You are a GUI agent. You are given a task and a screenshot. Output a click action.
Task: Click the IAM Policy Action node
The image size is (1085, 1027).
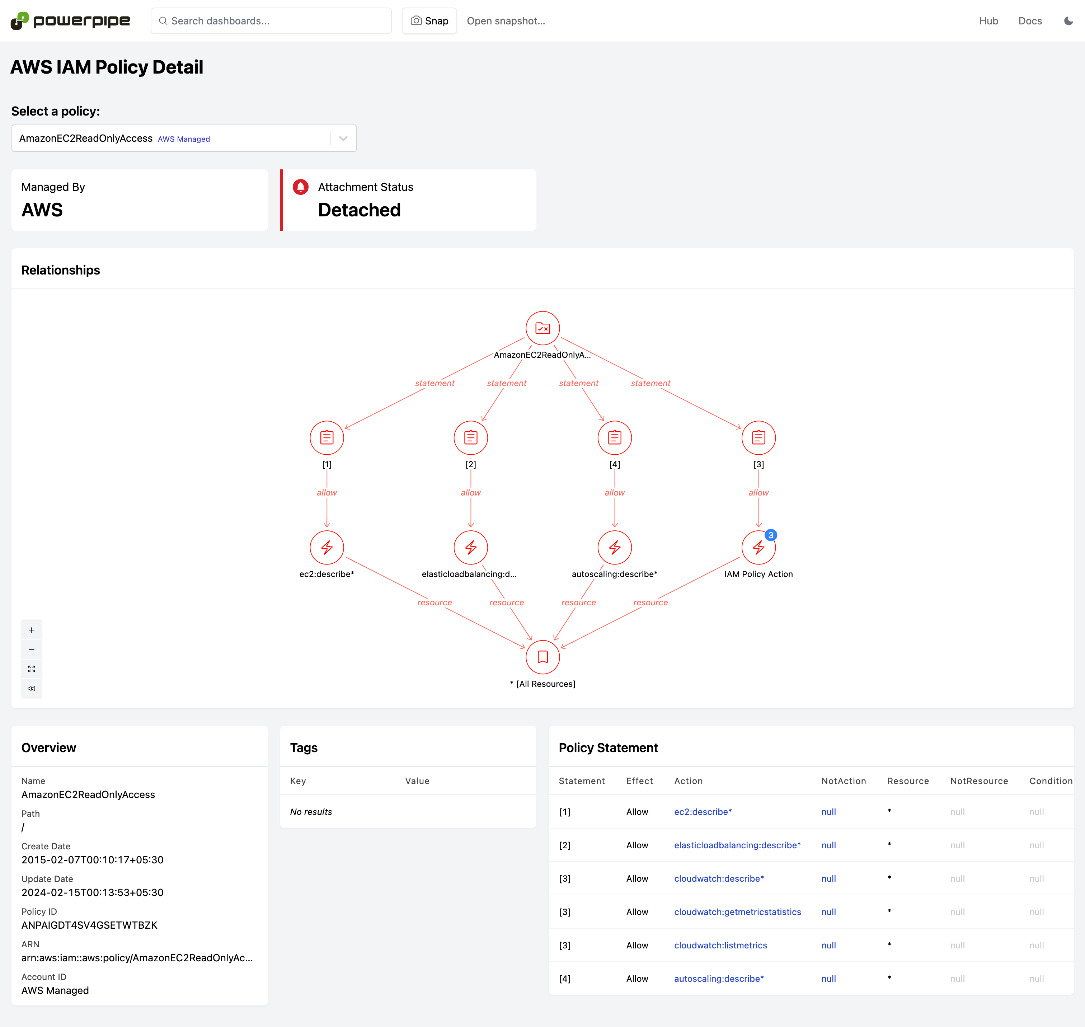tap(758, 548)
